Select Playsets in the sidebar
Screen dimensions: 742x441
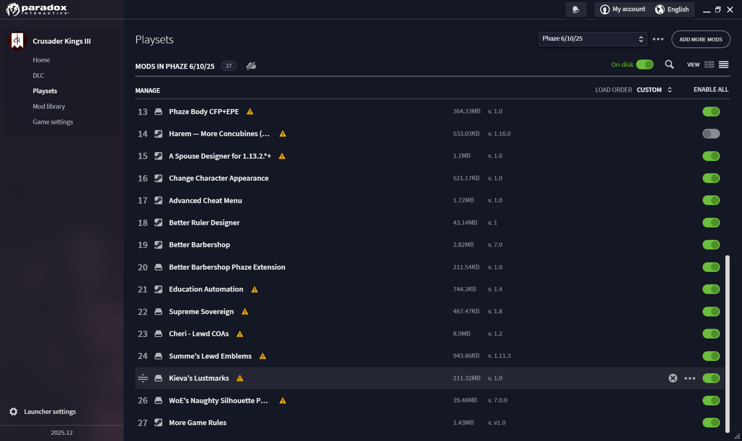tap(45, 91)
